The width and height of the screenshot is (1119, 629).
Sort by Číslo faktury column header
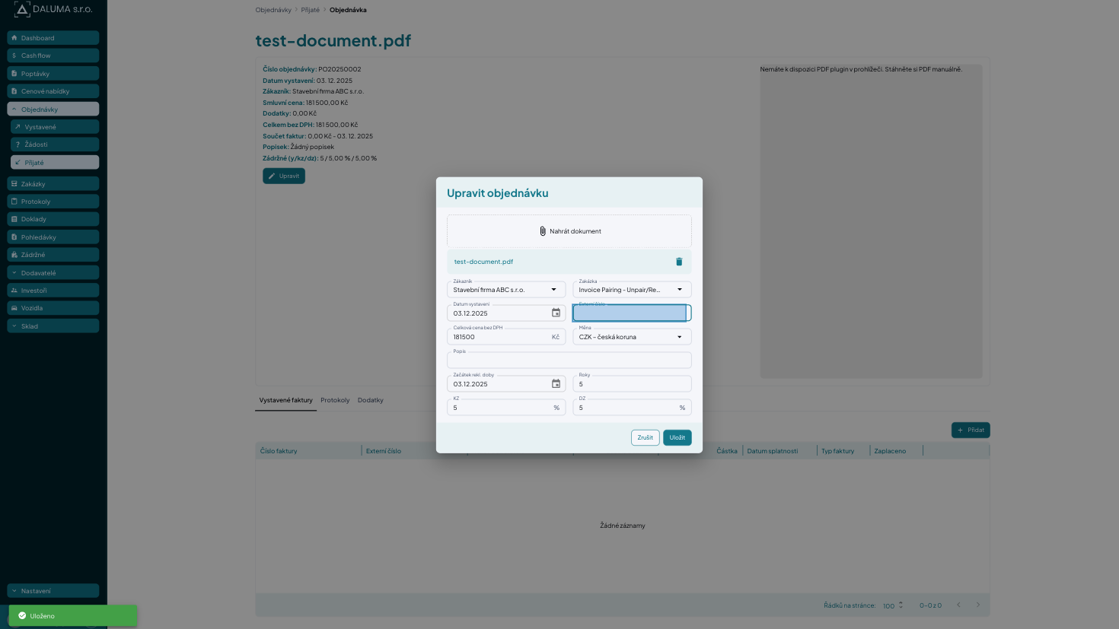point(279,451)
